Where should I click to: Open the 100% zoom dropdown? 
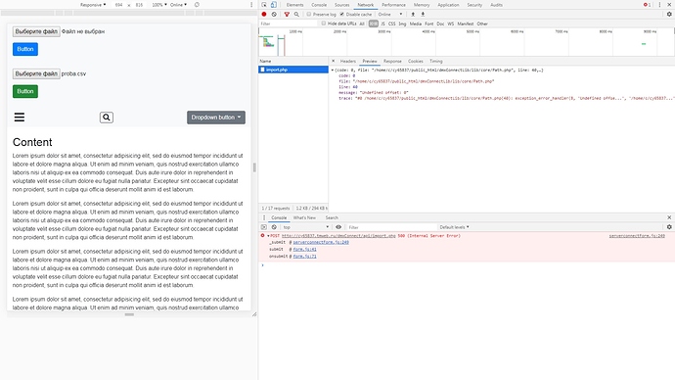[159, 5]
